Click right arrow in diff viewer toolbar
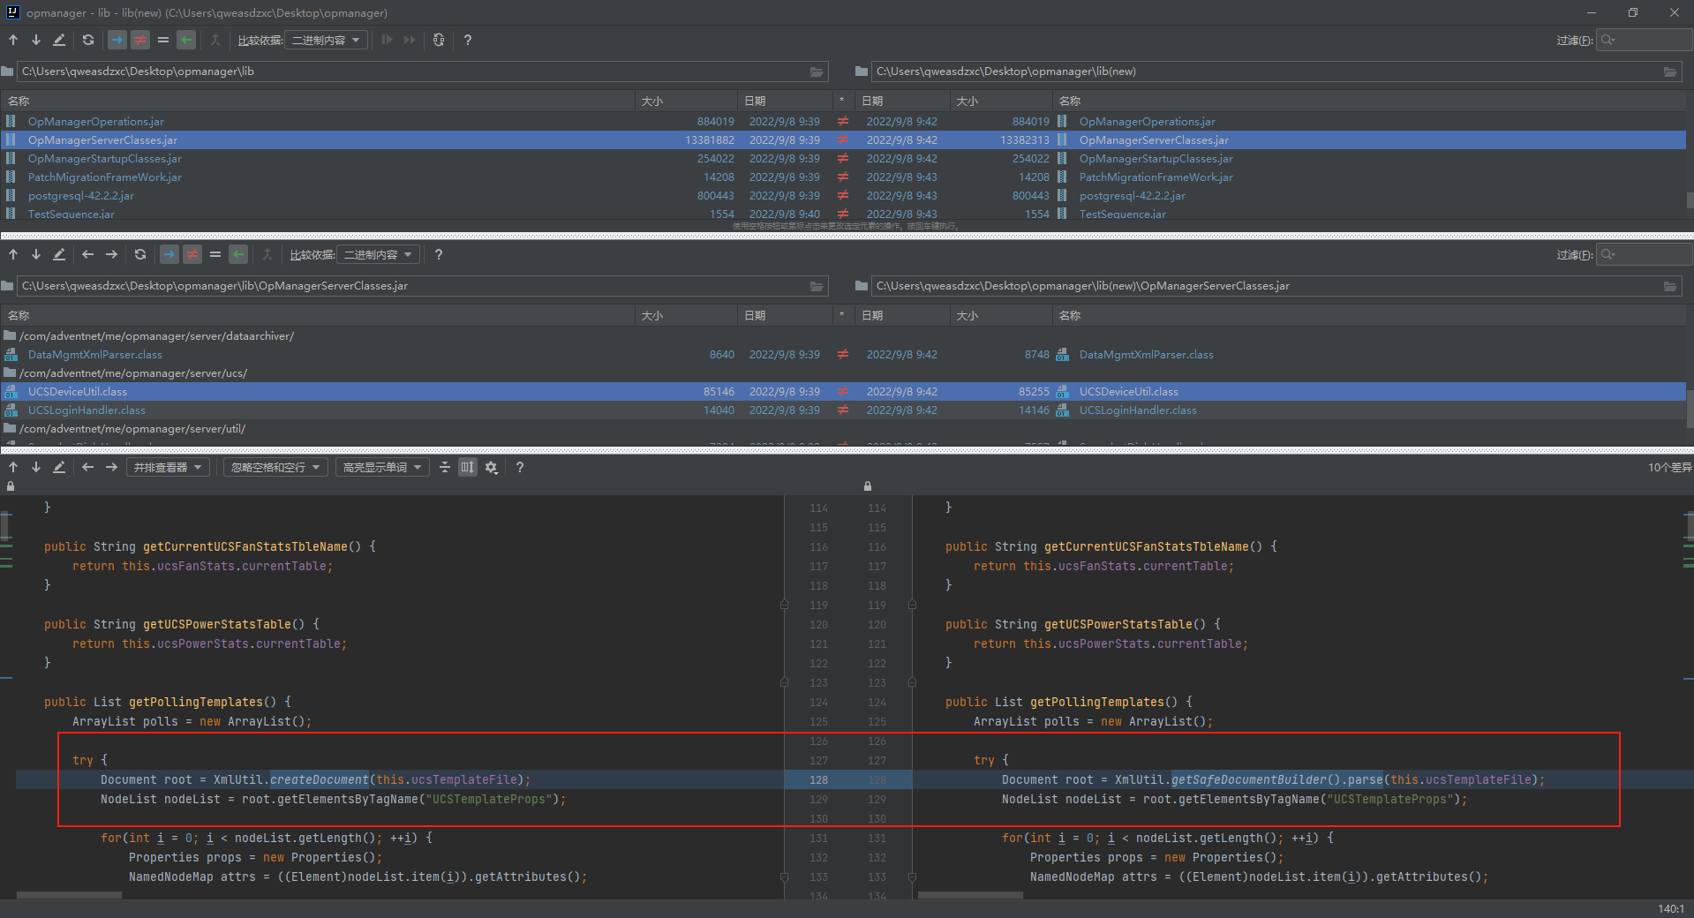The image size is (1694, 918). [111, 467]
